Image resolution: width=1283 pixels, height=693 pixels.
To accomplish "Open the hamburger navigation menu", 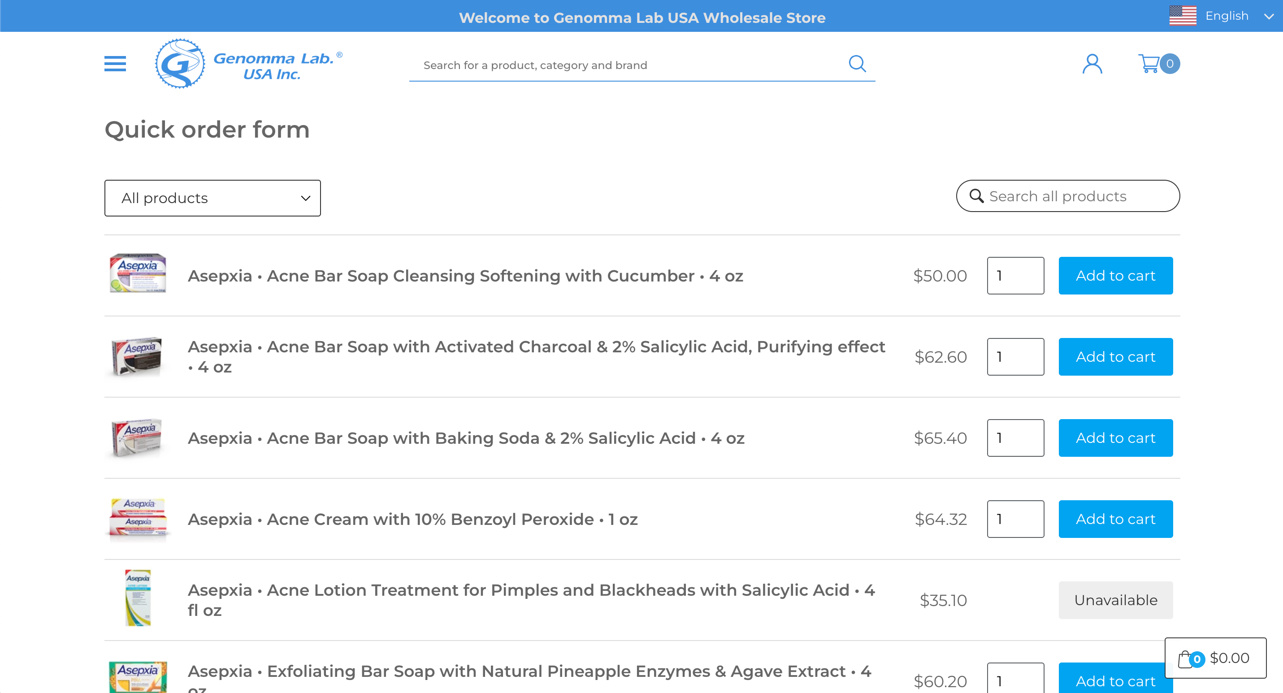I will click(115, 64).
